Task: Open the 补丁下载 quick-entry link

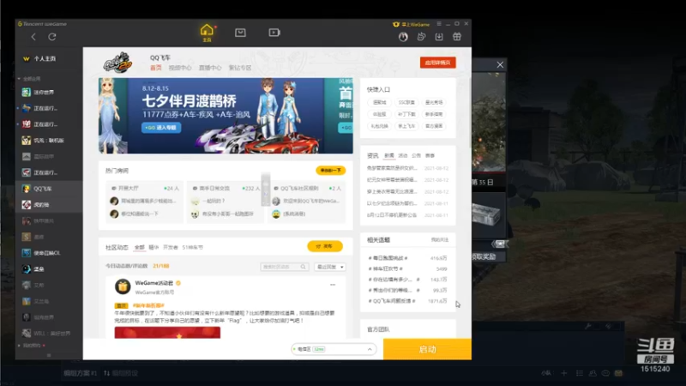Action: 406,114
